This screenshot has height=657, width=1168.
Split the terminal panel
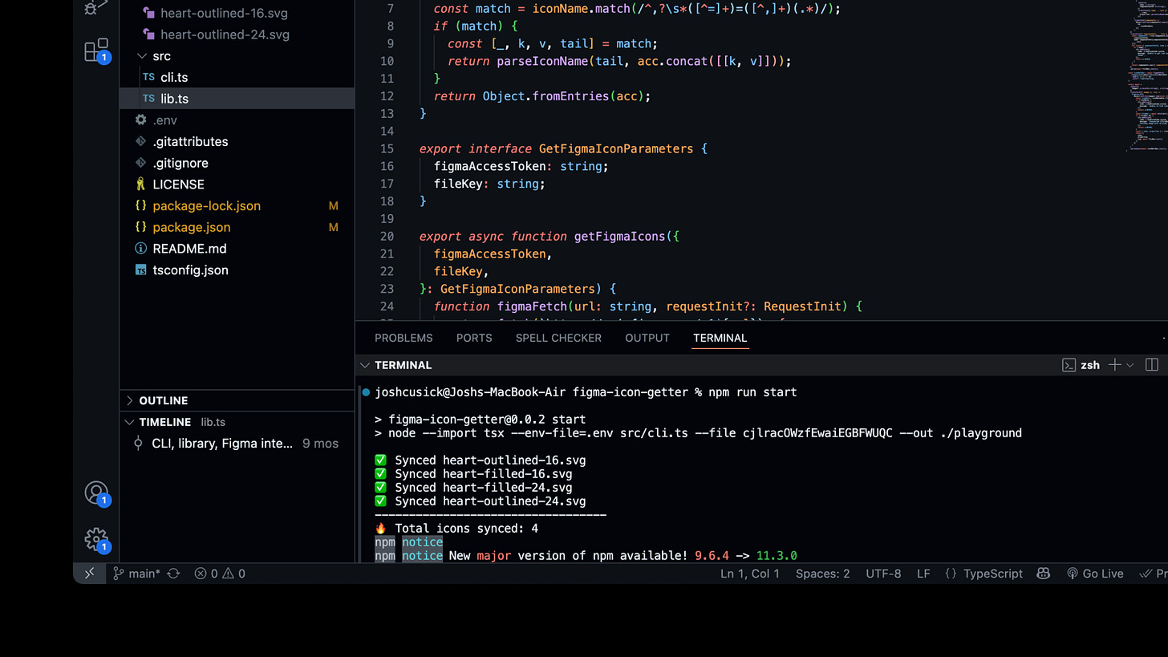click(x=1152, y=365)
